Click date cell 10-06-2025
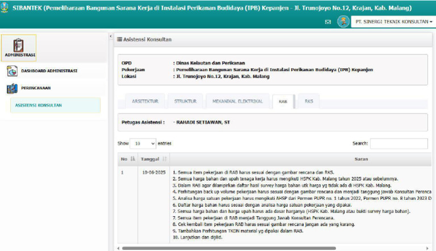This screenshot has height=251, width=436. click(x=154, y=173)
